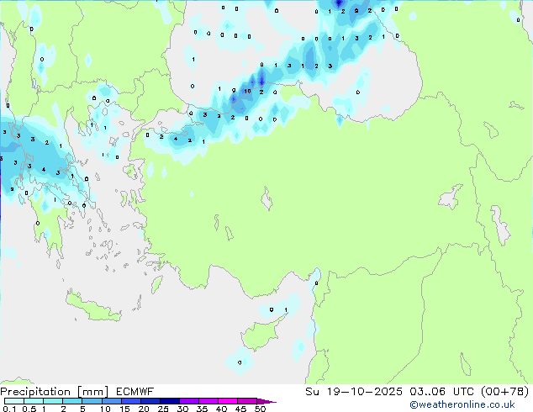Open the weatheronline.co.uk credit link

pos(462,404)
